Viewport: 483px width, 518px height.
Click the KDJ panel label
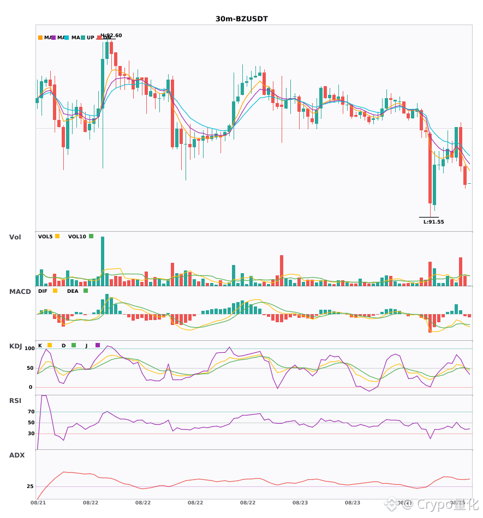pyautogui.click(x=15, y=346)
